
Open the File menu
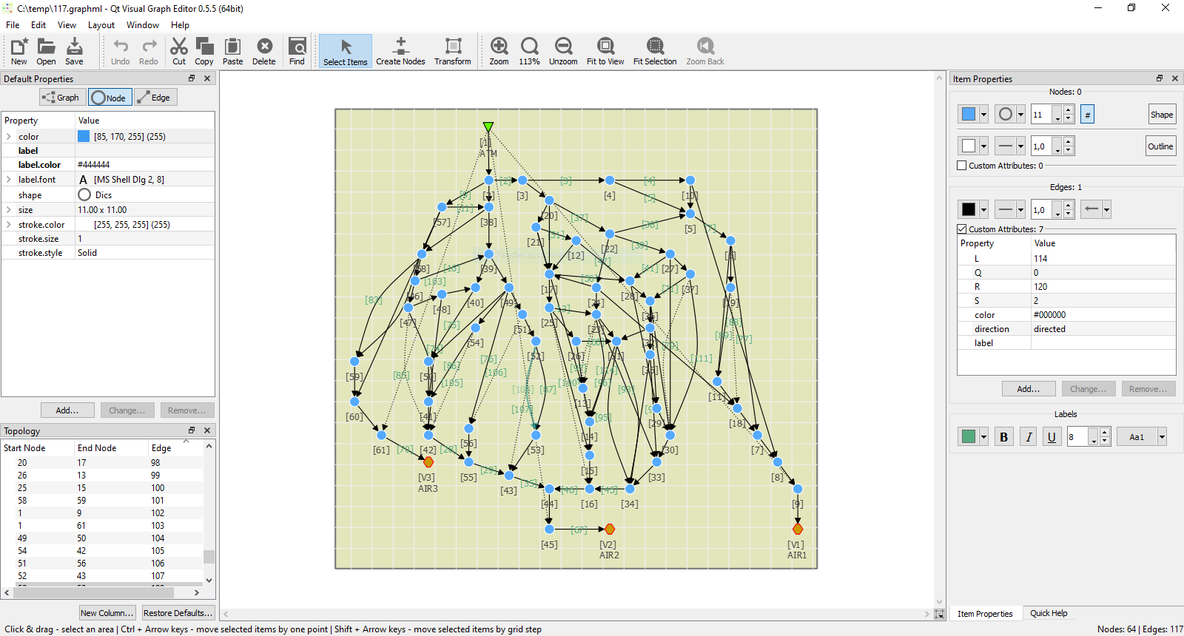click(13, 24)
